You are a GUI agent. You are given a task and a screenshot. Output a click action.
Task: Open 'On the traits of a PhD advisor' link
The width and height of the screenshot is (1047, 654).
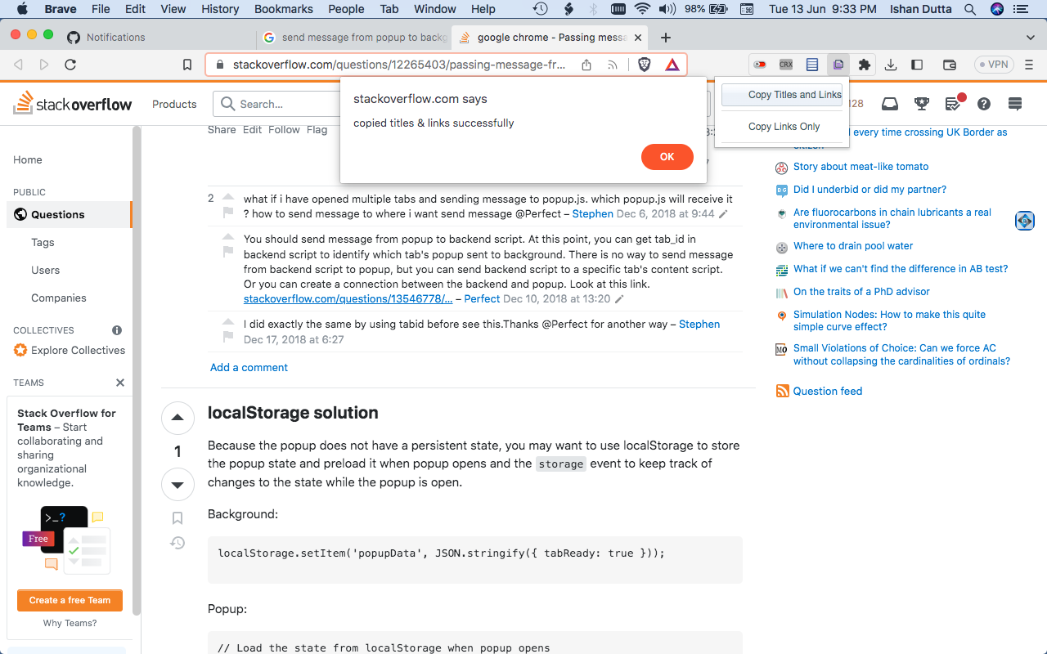(x=861, y=291)
